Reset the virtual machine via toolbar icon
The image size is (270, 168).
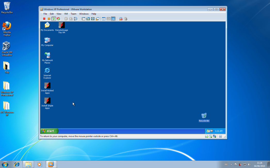pos(58,19)
